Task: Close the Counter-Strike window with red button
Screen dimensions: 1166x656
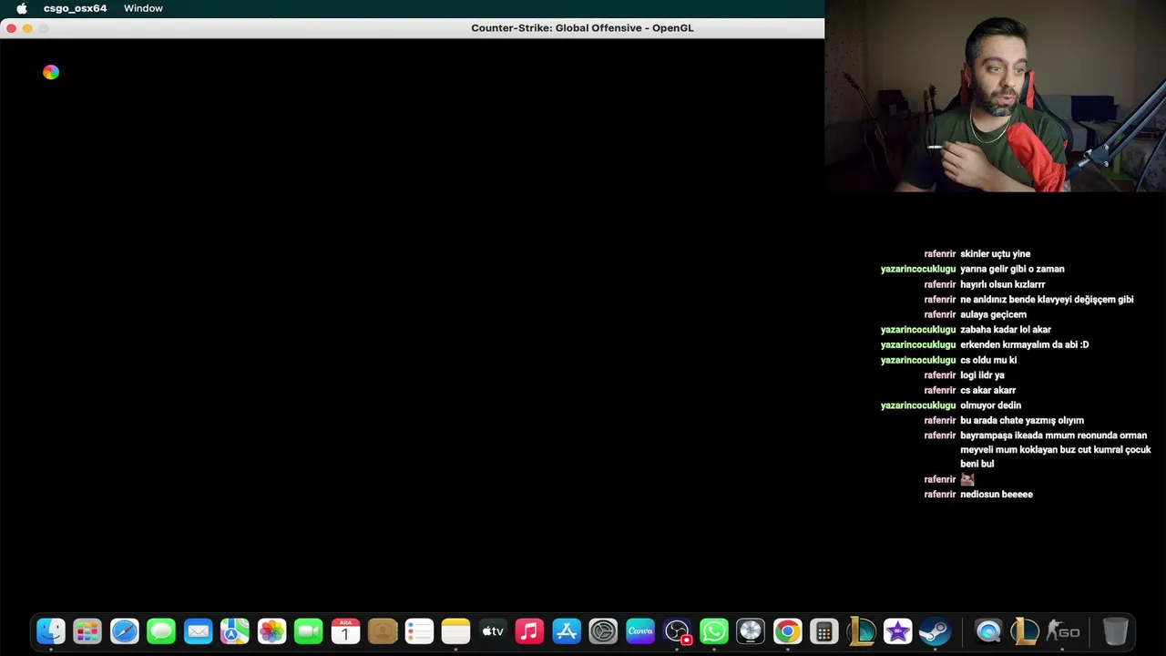Action: 11,28
